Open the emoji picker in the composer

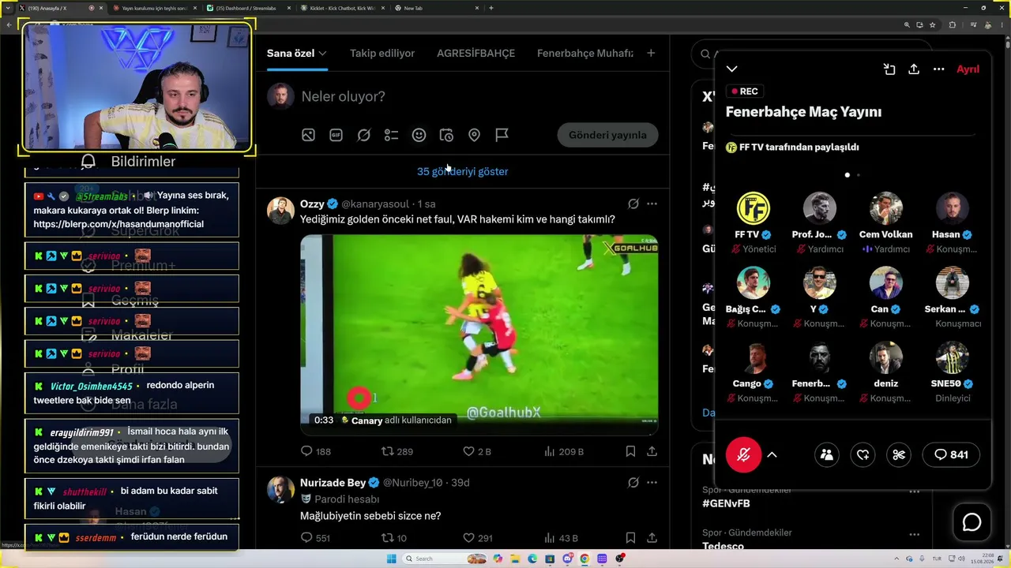419,135
